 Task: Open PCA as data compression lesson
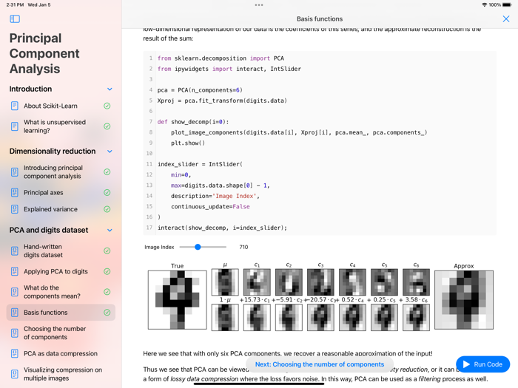tap(61, 353)
